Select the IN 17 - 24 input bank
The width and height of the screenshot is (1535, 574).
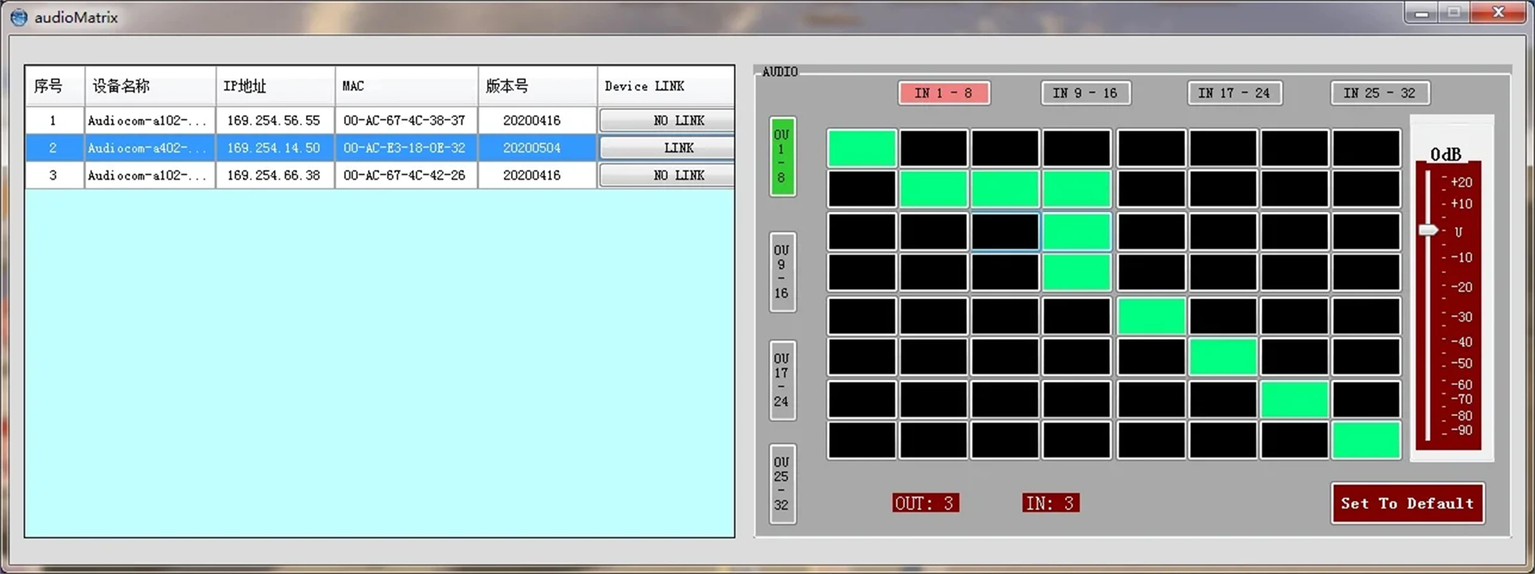(1234, 93)
